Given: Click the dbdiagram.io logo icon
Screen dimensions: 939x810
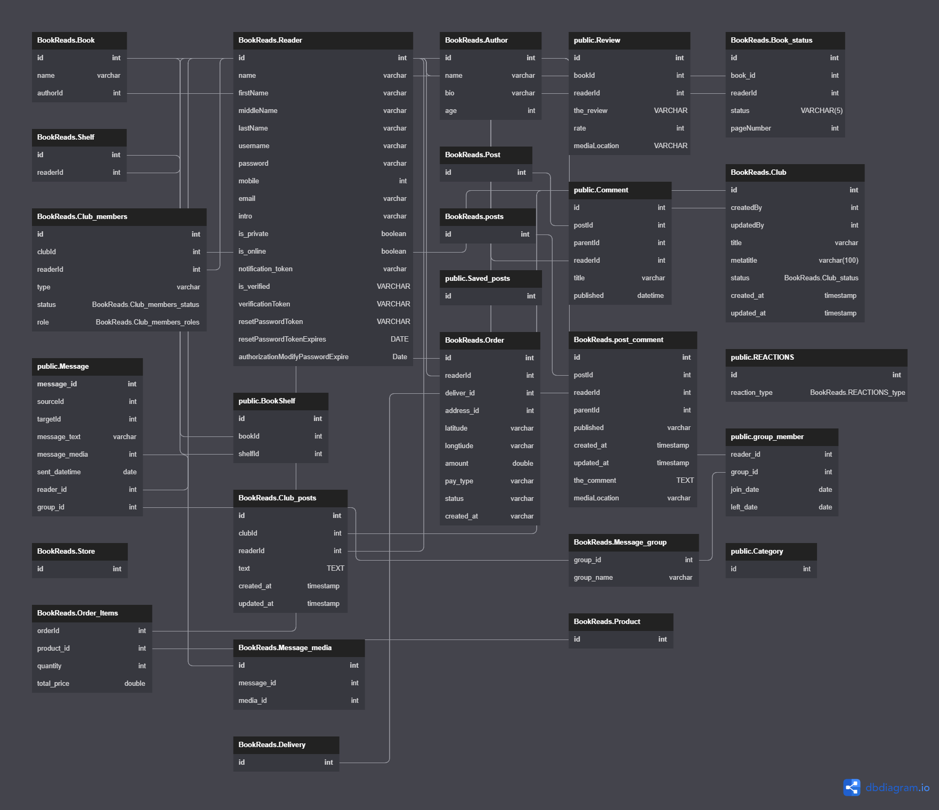Looking at the screenshot, I should point(852,787).
